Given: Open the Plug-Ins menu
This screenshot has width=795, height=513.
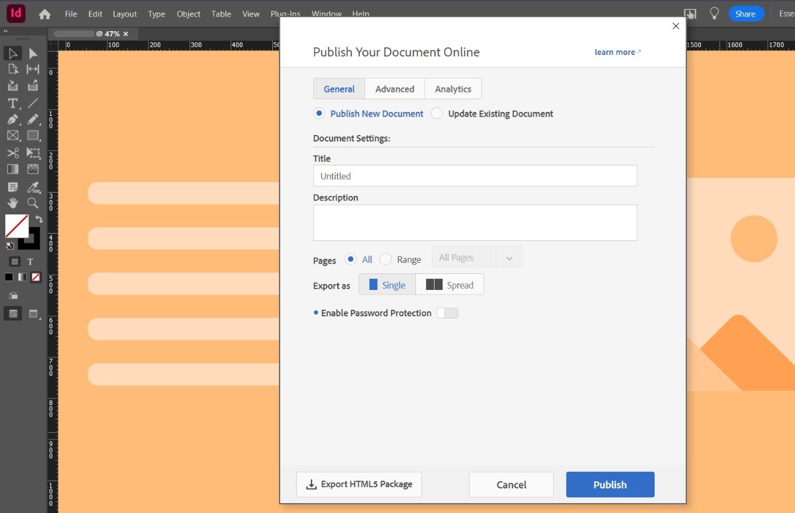Looking at the screenshot, I should coord(286,13).
